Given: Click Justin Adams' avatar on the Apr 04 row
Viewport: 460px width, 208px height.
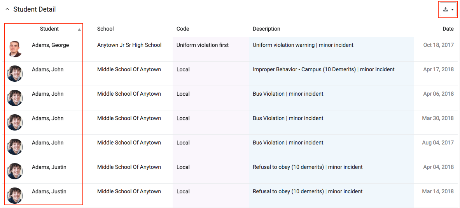Looking at the screenshot, I should (x=15, y=171).
